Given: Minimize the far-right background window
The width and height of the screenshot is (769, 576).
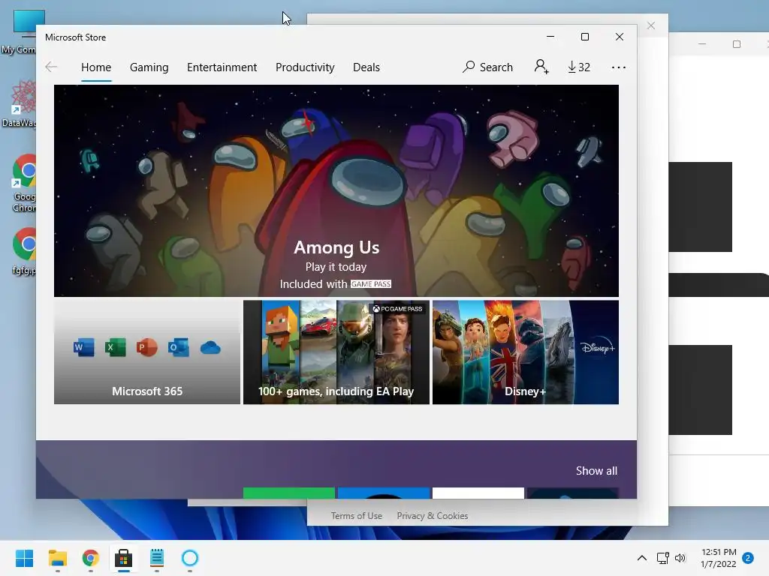Looking at the screenshot, I should (x=702, y=44).
